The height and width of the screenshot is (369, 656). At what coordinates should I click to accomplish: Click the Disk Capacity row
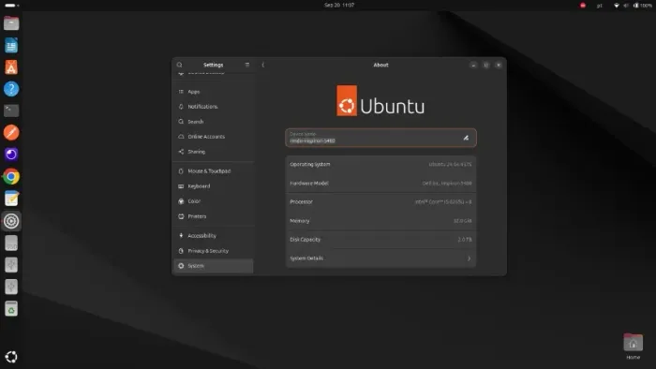(380, 240)
